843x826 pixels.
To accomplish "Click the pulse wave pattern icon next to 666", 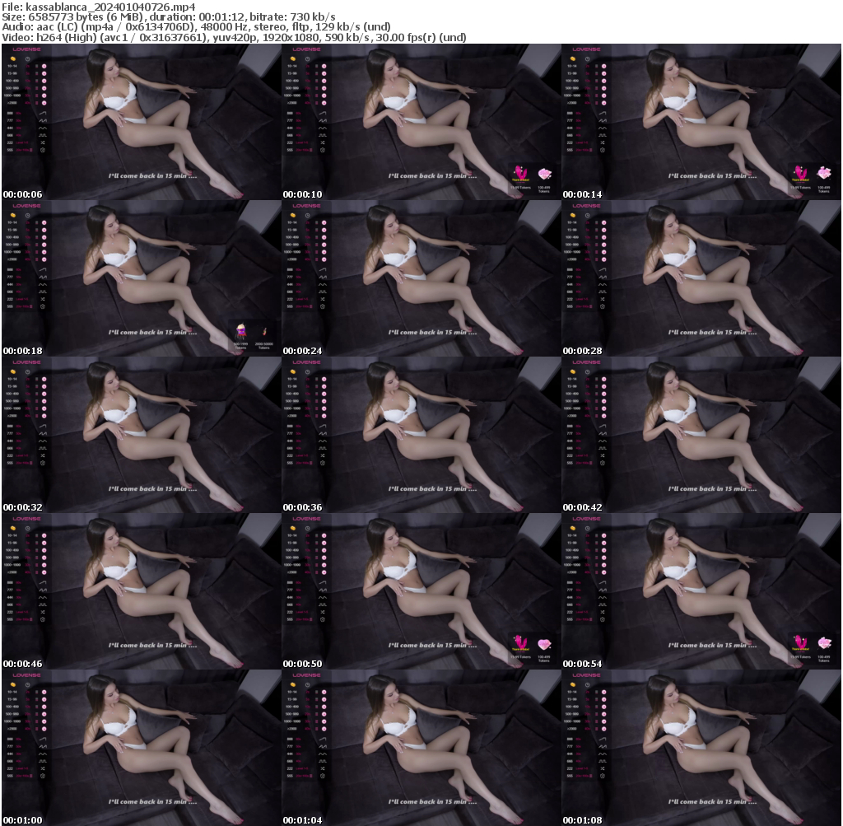I will (43, 135).
